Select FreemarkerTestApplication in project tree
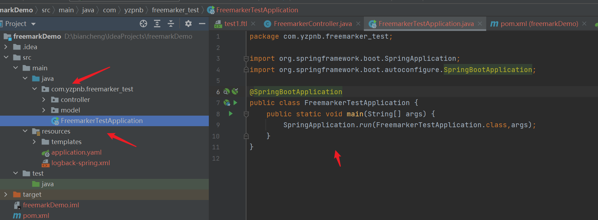Image resolution: width=598 pixels, height=220 pixels. 102,121
